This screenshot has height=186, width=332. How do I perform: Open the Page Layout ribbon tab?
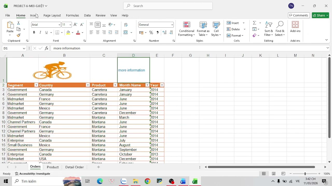tap(52, 16)
